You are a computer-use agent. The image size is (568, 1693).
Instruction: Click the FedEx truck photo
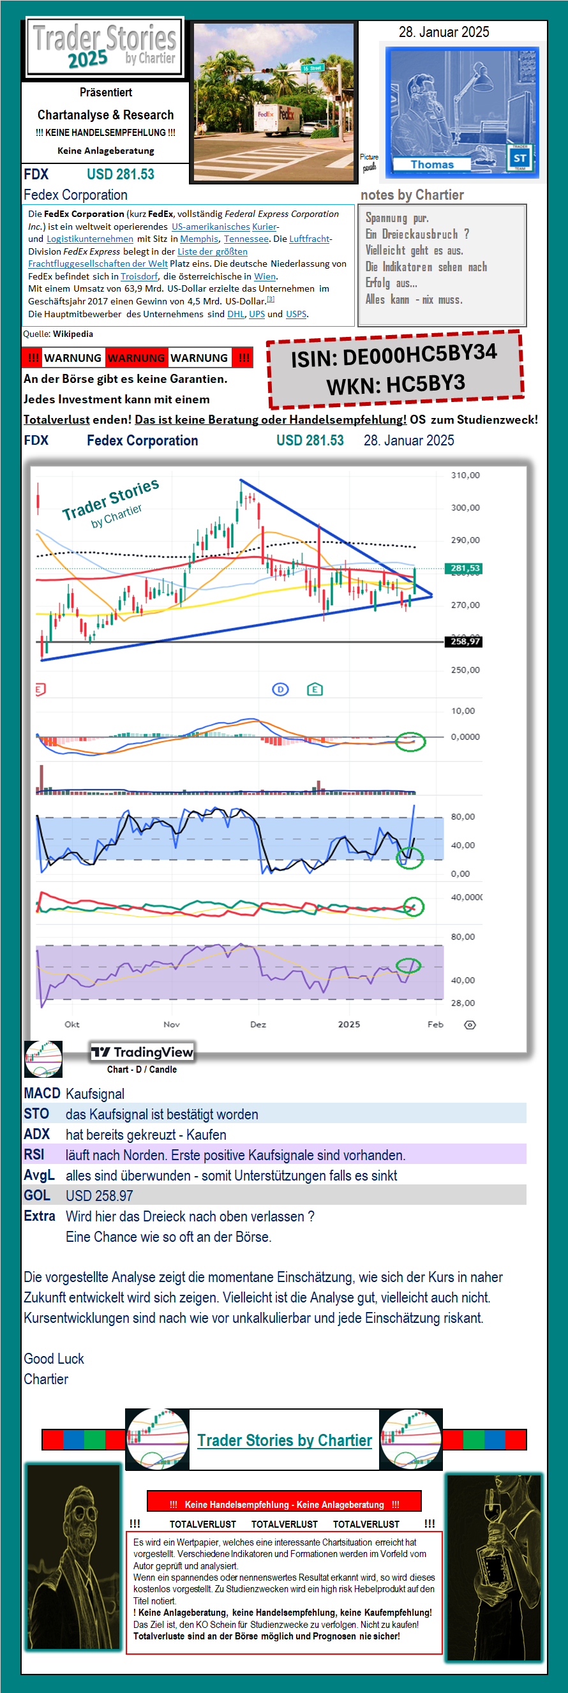pyautogui.click(x=274, y=101)
